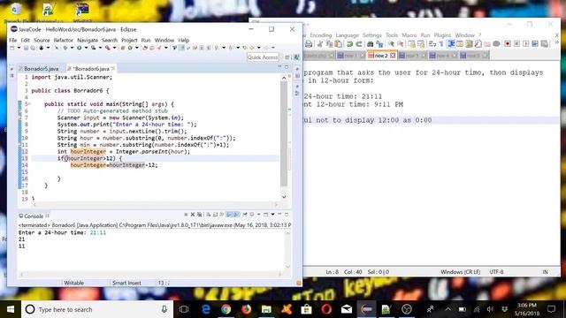Click the Save All icon in Eclipse toolbar

[x=33, y=48]
